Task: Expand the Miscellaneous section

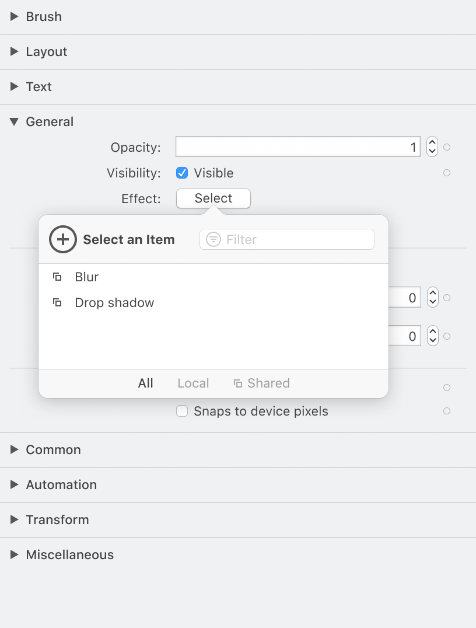Action: click(15, 554)
